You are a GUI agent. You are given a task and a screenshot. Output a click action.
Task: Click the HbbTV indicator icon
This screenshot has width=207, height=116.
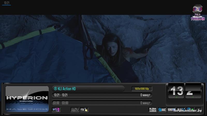(x=75, y=110)
